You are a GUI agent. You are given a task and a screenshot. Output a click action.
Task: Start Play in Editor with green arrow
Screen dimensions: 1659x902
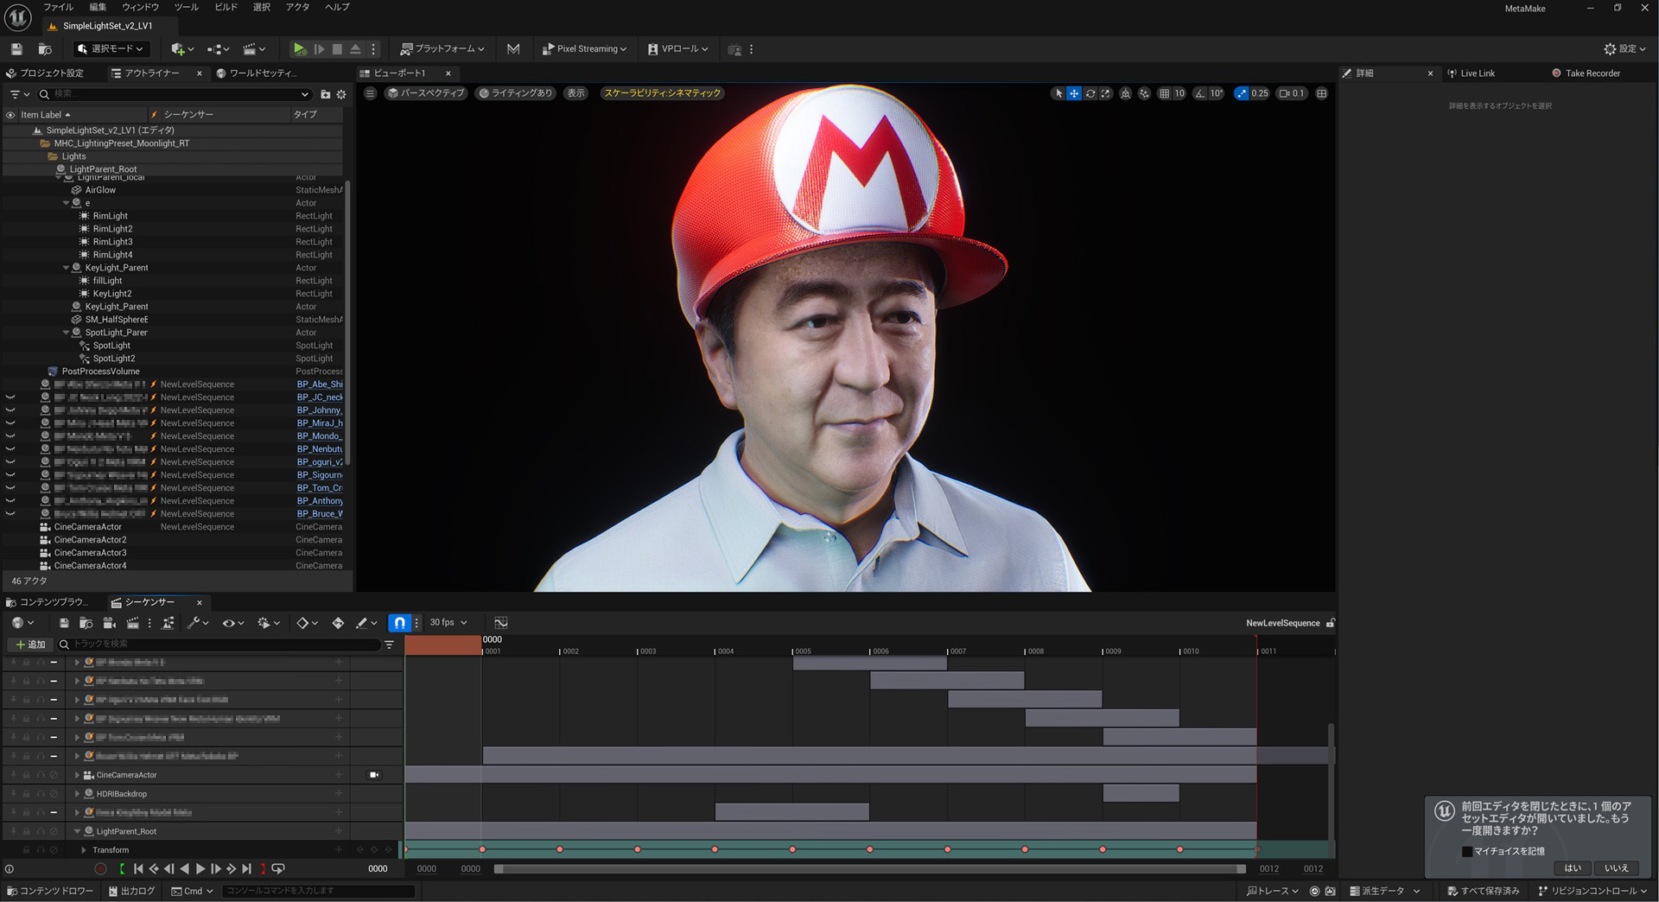click(299, 49)
